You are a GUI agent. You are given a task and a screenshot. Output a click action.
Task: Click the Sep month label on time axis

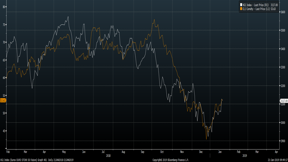(142, 152)
